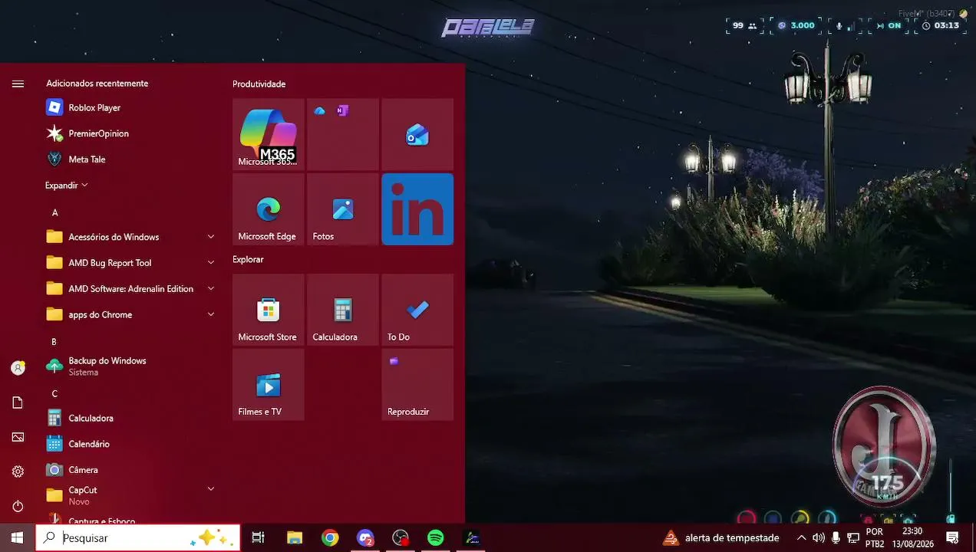Show hidden system tray icons
Screen dimensions: 976x552
click(x=802, y=538)
